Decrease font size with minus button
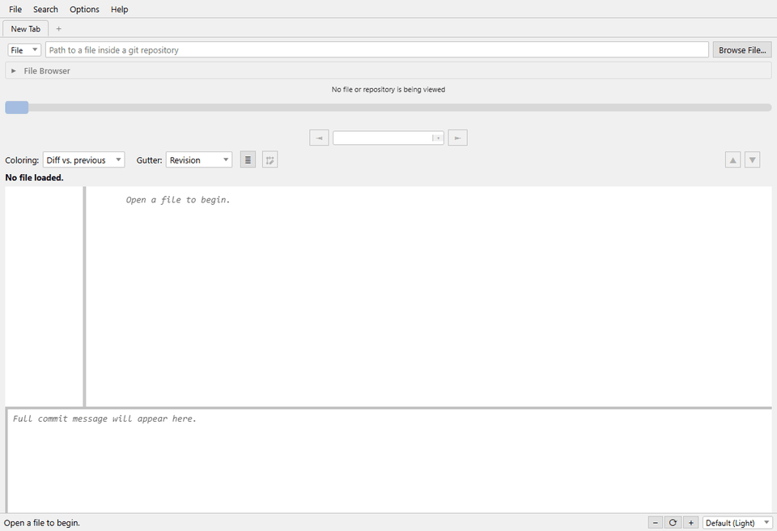Viewport: 777px width, 531px height. click(655, 523)
